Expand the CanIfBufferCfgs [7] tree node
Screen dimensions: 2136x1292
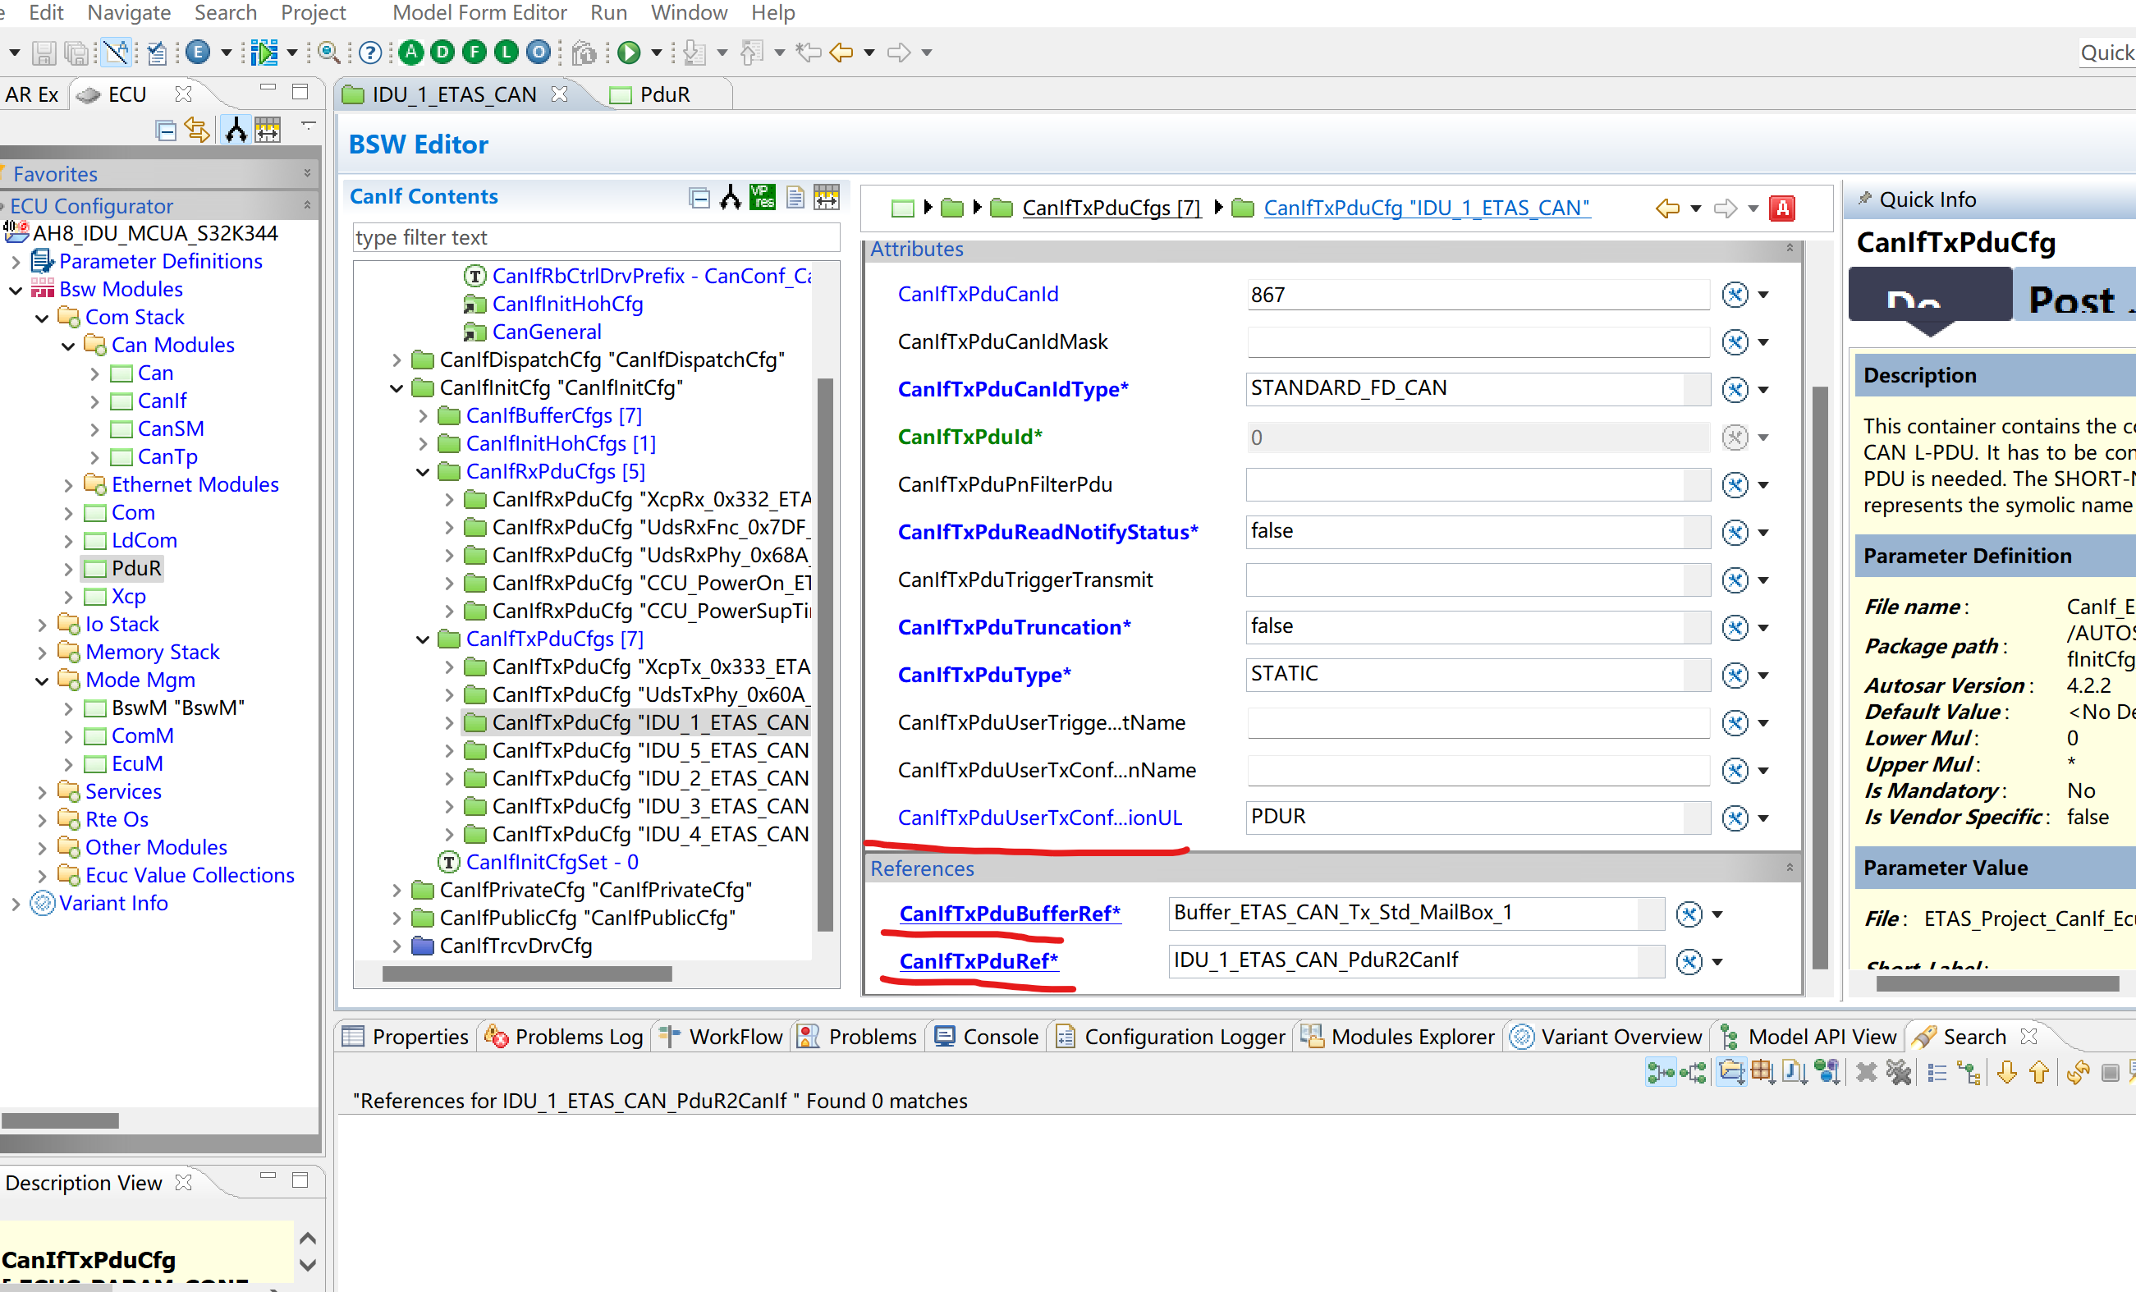tap(423, 416)
